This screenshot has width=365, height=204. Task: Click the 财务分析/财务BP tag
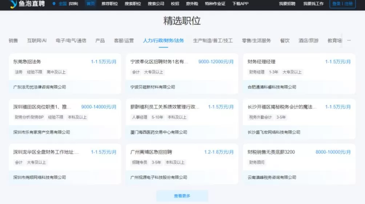(x=29, y=117)
